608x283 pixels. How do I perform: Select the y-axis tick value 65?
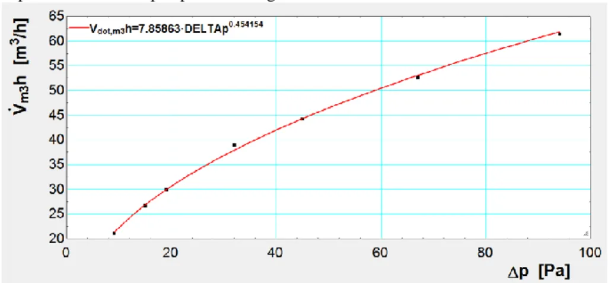click(x=55, y=17)
